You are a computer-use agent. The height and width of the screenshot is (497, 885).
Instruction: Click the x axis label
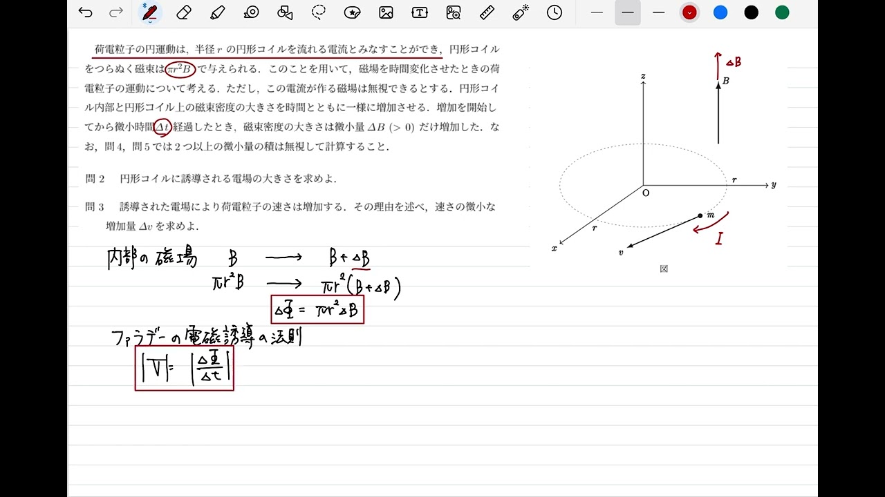click(554, 248)
